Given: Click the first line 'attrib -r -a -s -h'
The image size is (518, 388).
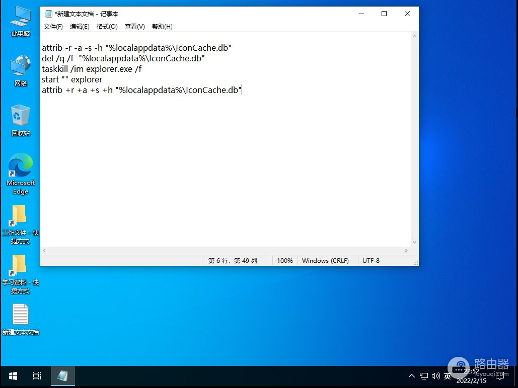Looking at the screenshot, I should tap(136, 48).
